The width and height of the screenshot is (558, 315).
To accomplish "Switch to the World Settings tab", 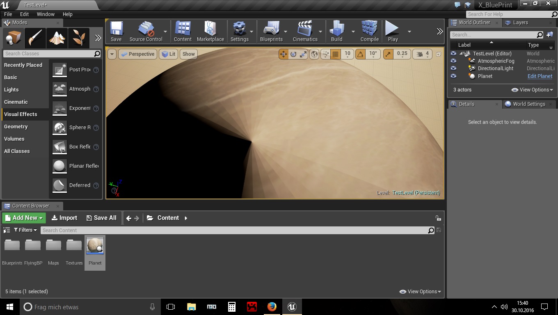I will 528,104.
